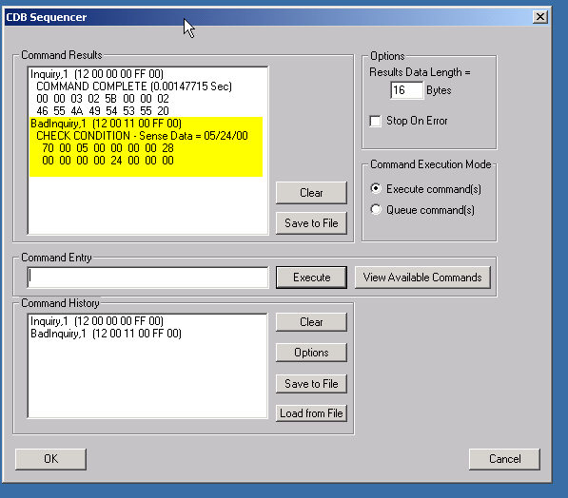Save Command Results to file
The image size is (568, 498).
311,223
